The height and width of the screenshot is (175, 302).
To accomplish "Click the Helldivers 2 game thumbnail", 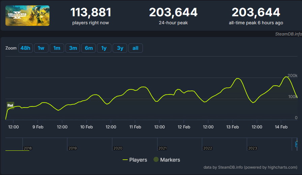I will [x=27, y=15].
